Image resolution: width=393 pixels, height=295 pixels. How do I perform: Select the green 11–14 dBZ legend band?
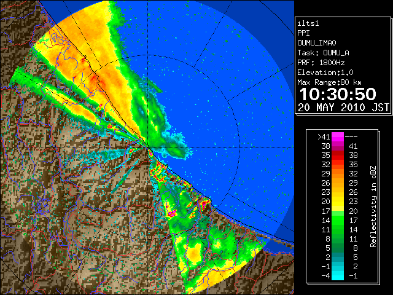click(338, 229)
